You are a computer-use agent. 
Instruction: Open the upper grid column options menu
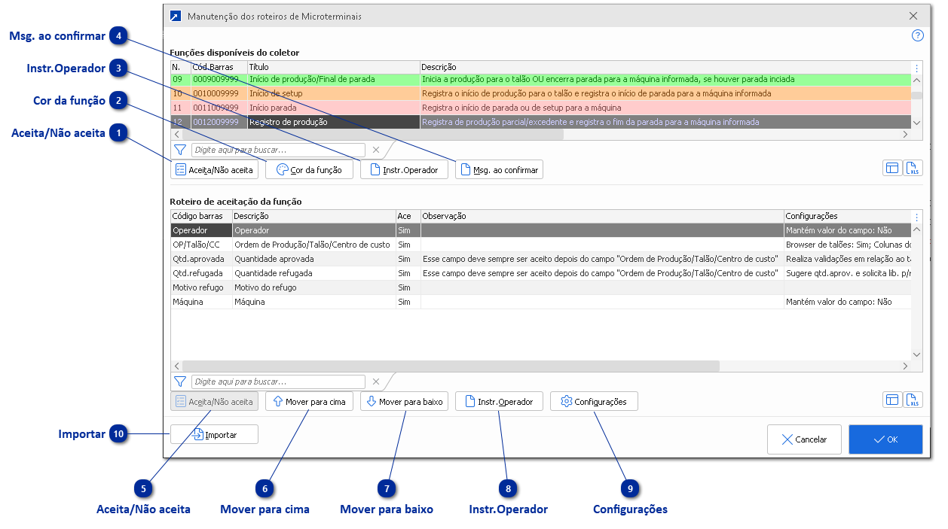point(916,68)
